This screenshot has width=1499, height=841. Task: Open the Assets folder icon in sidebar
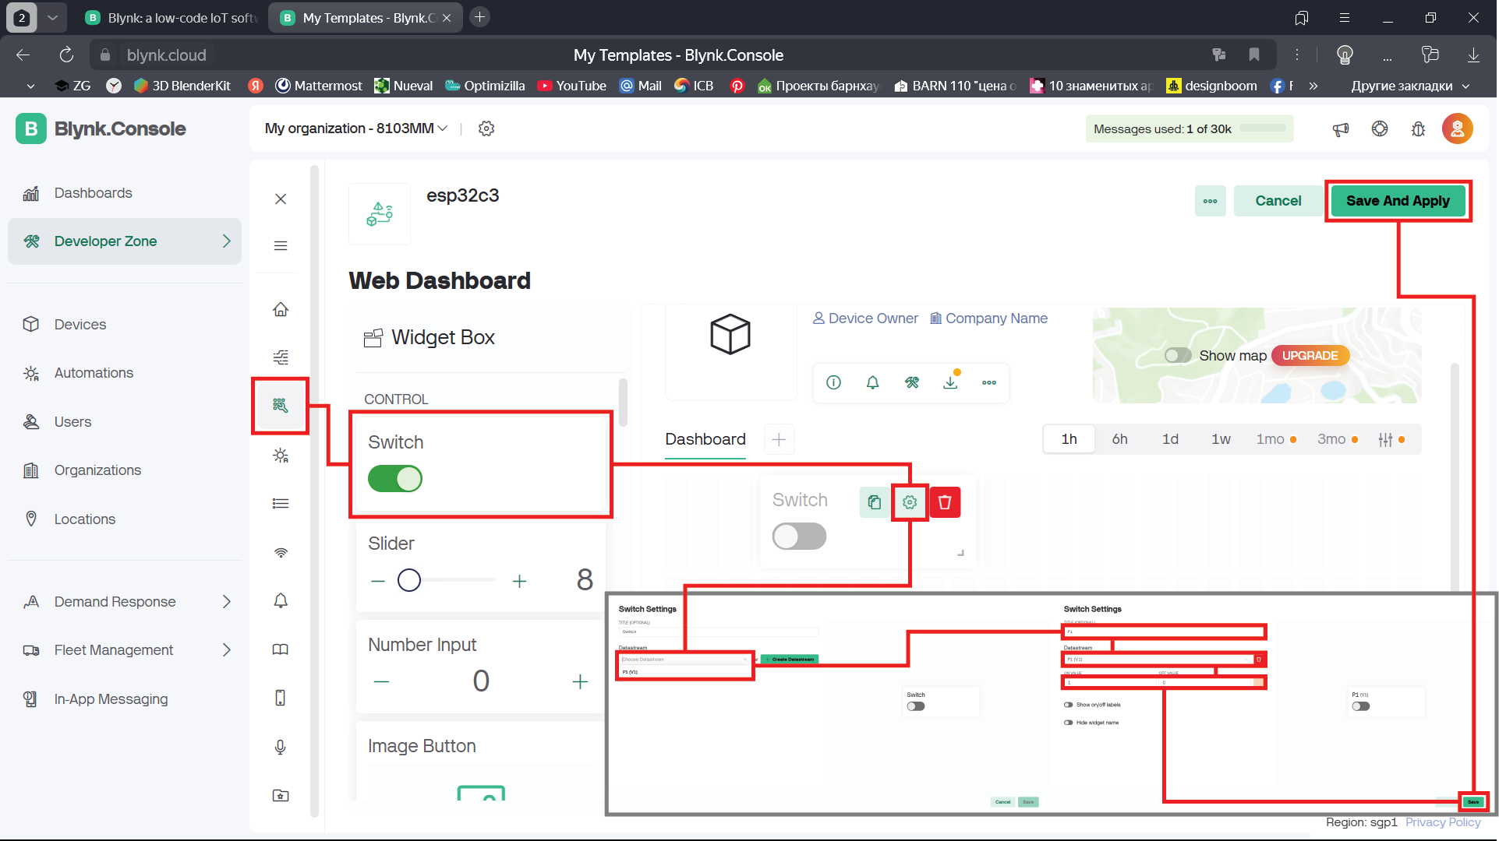pyautogui.click(x=281, y=795)
